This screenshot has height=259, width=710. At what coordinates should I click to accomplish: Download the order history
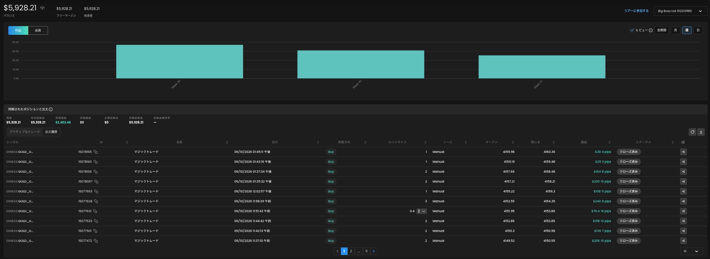pyautogui.click(x=701, y=132)
